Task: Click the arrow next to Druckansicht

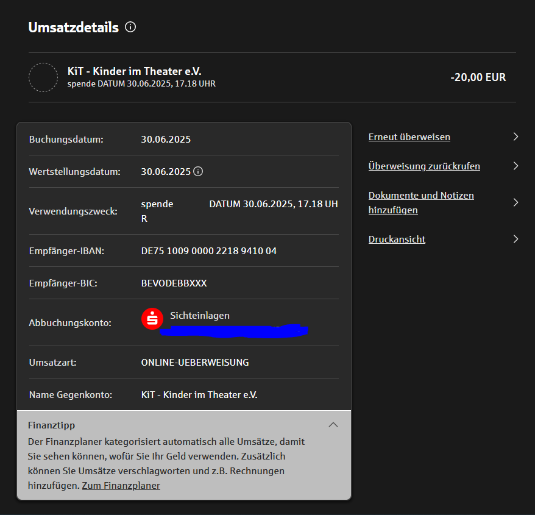Action: click(516, 239)
